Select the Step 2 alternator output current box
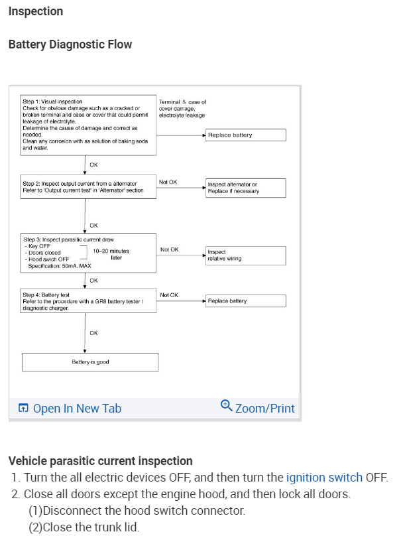Image resolution: width=401 pixels, height=536 pixels. [87, 187]
